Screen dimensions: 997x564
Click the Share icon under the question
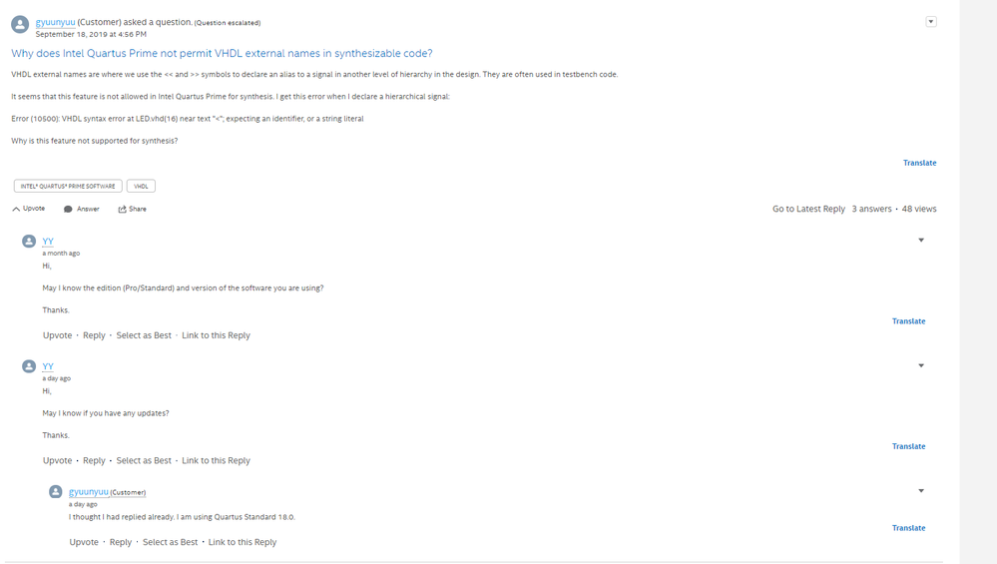[x=122, y=210]
